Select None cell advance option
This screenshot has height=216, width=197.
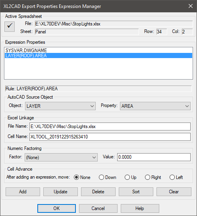tap(82, 177)
